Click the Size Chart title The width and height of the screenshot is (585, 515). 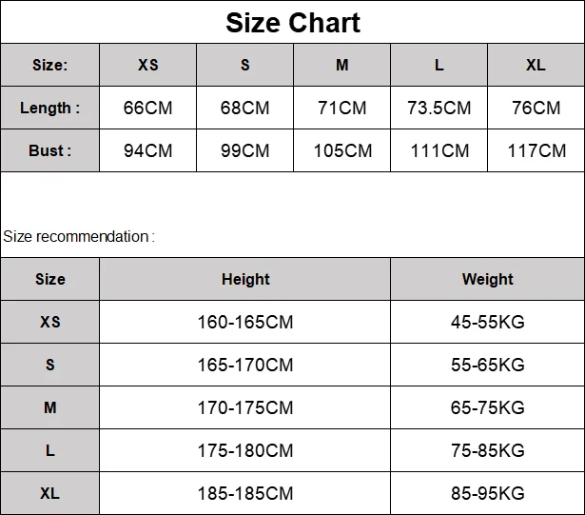[x=293, y=23]
